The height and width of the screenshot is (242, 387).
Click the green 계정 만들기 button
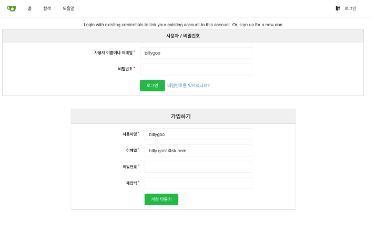coord(161,199)
